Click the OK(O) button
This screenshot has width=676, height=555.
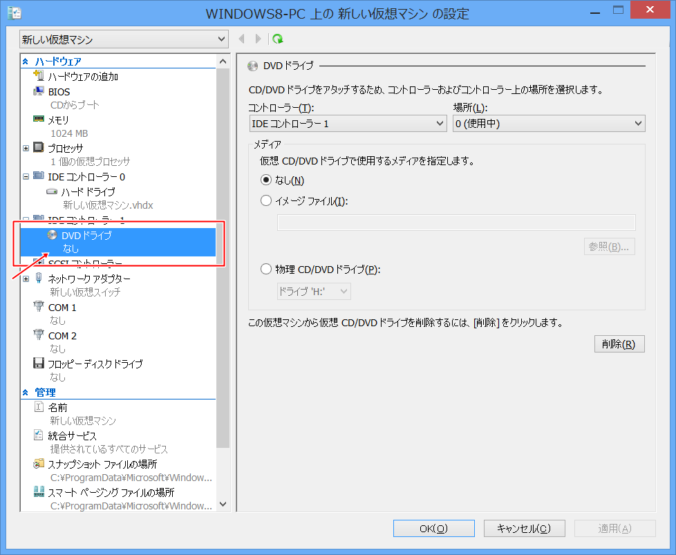point(433,528)
